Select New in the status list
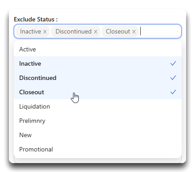Viewport: 195px width, 172px height. tap(97, 135)
